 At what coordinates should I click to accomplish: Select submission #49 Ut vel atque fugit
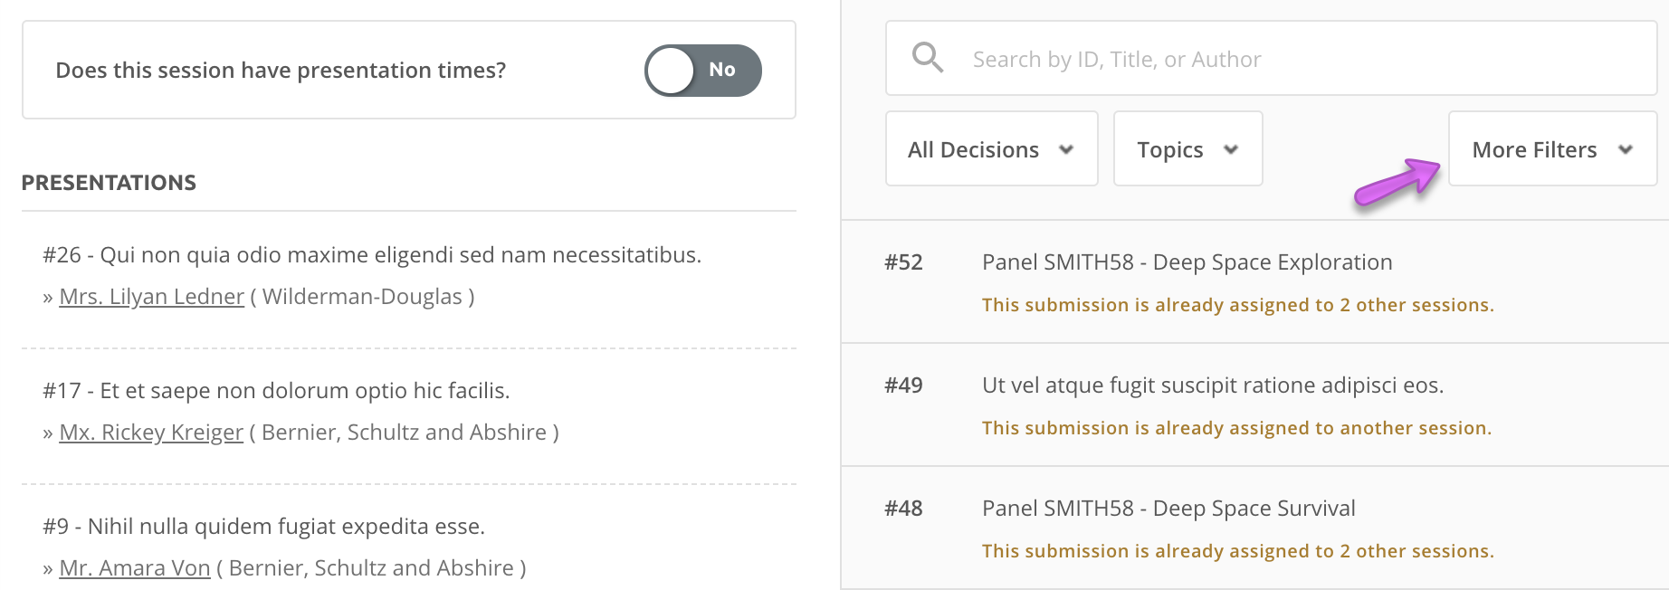[1212, 385]
